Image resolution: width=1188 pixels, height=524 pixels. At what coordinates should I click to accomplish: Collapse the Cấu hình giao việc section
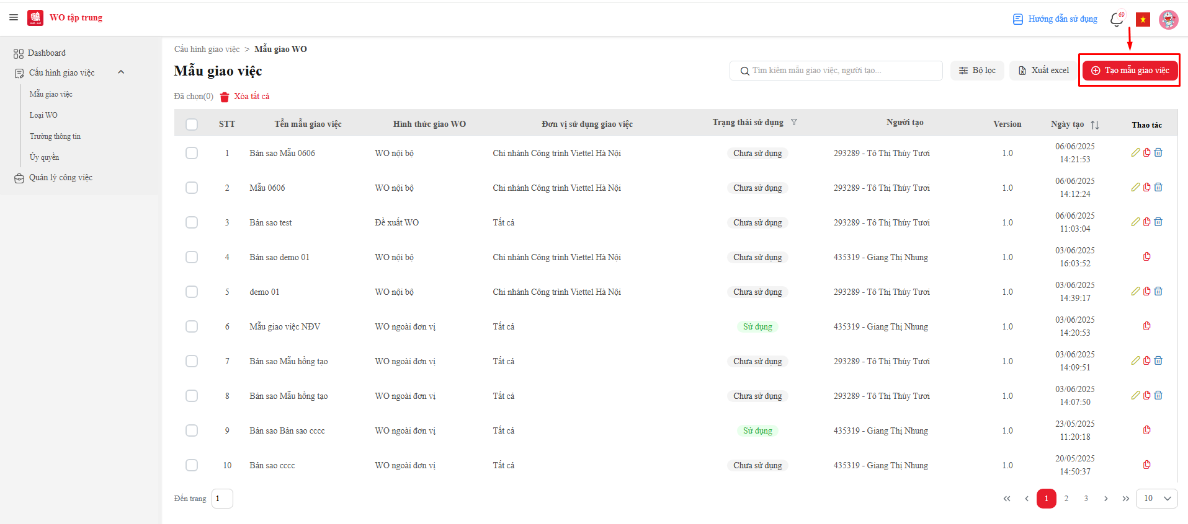(x=121, y=72)
